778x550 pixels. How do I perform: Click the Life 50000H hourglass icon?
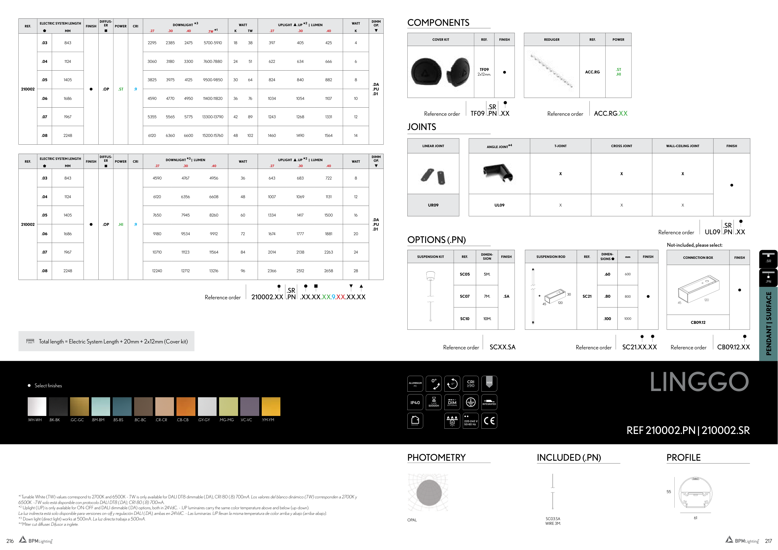pos(434,402)
